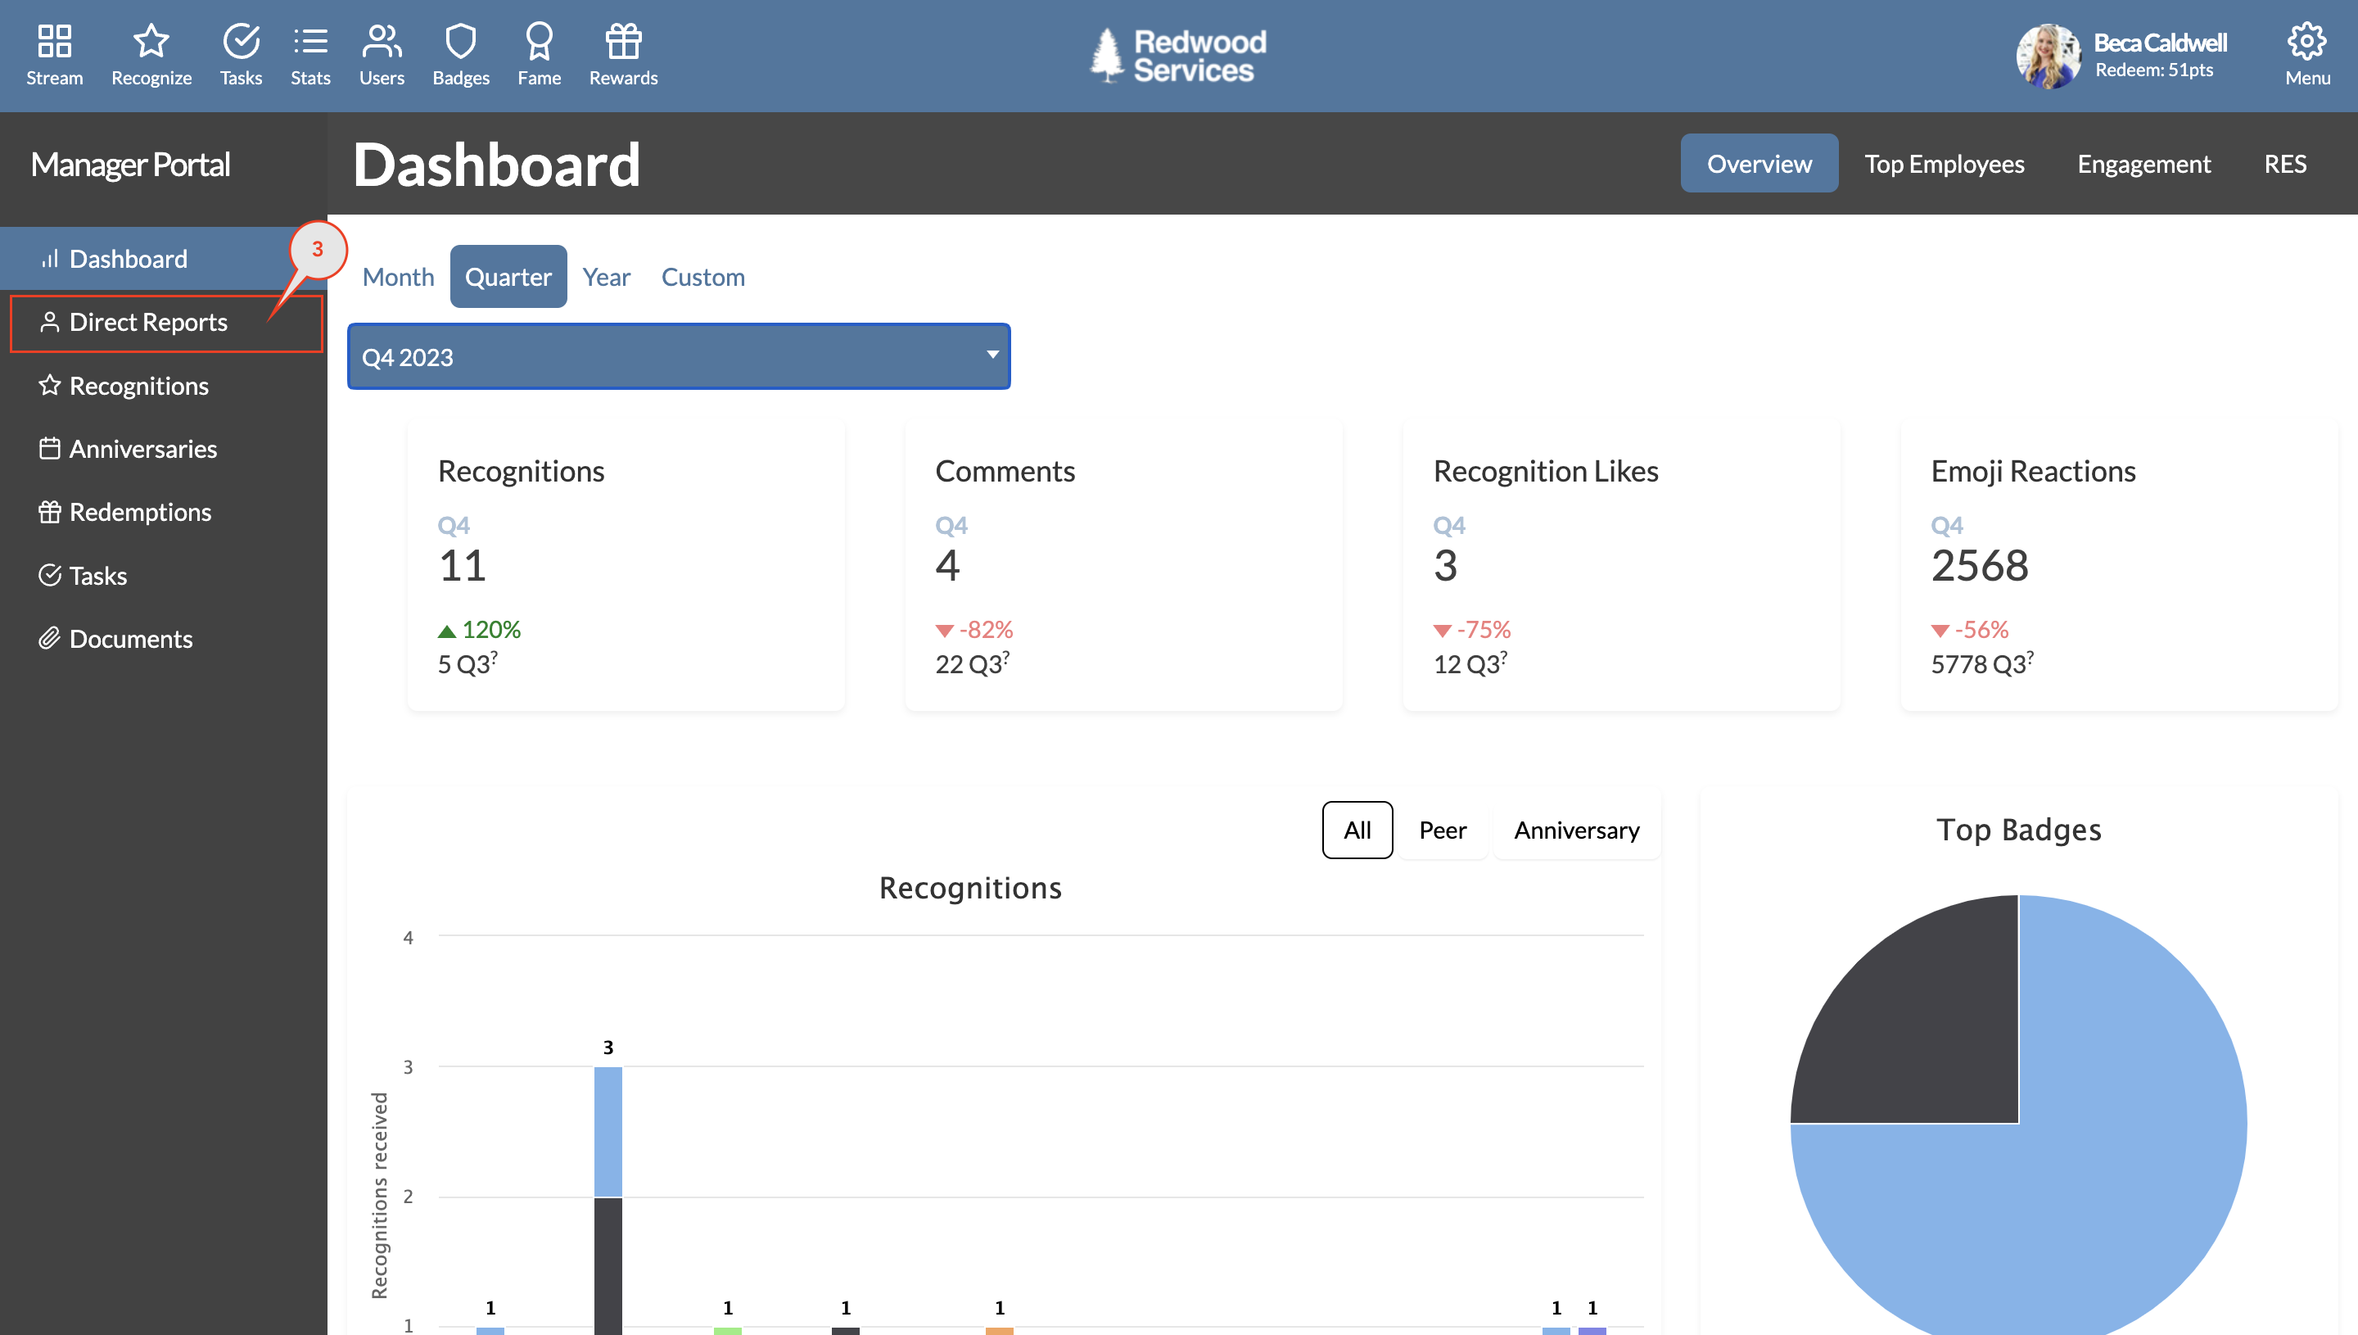2358x1335 pixels.
Task: Click Beca Caldwell profile avatar
Action: point(2049,56)
